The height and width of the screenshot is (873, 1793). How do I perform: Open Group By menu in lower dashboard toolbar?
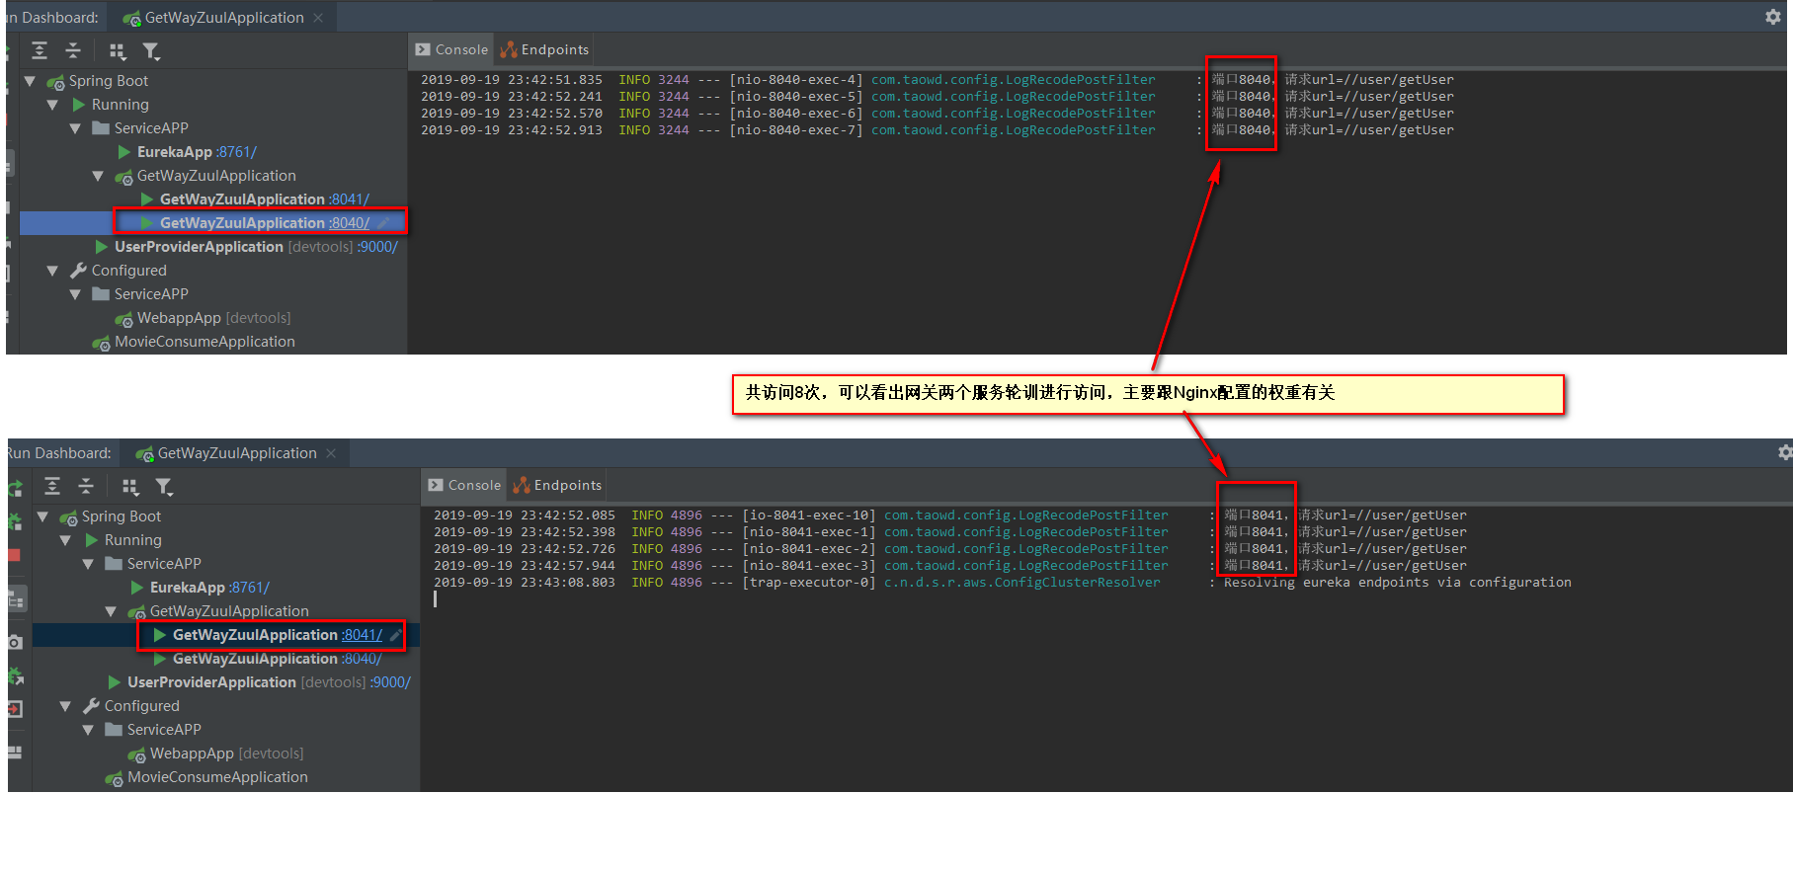(130, 487)
